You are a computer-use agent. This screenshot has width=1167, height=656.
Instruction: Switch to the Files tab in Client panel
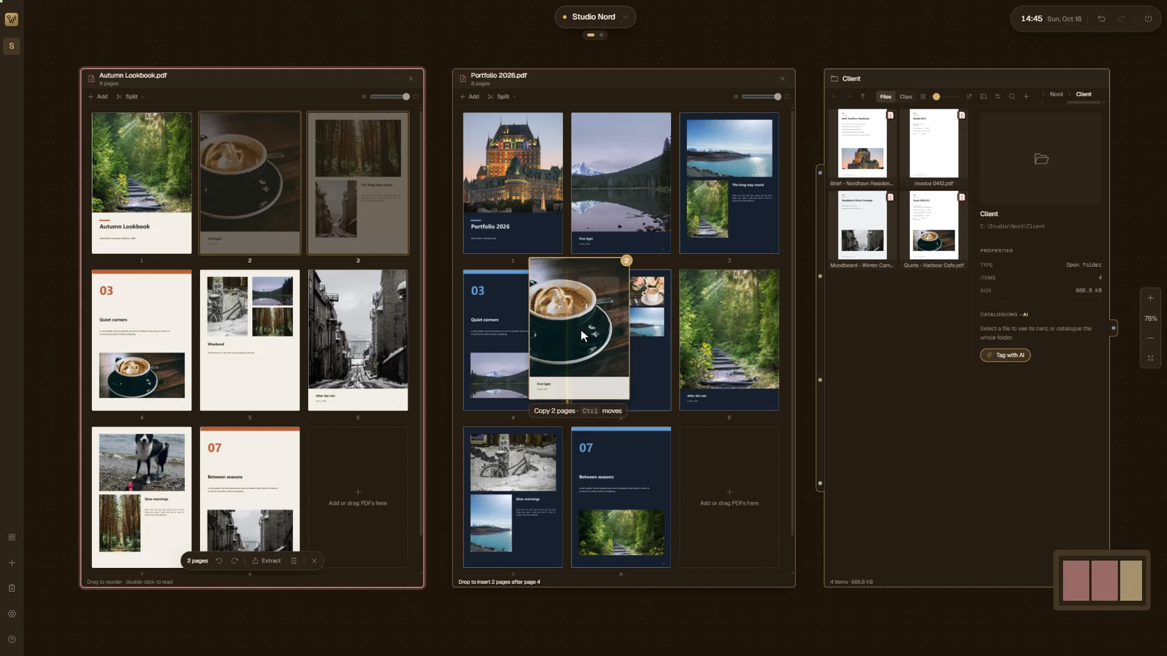tap(886, 97)
